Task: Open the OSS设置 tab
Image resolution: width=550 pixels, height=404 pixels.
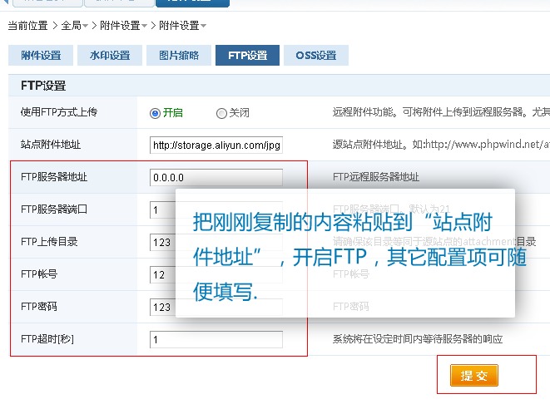Action: tap(316, 56)
